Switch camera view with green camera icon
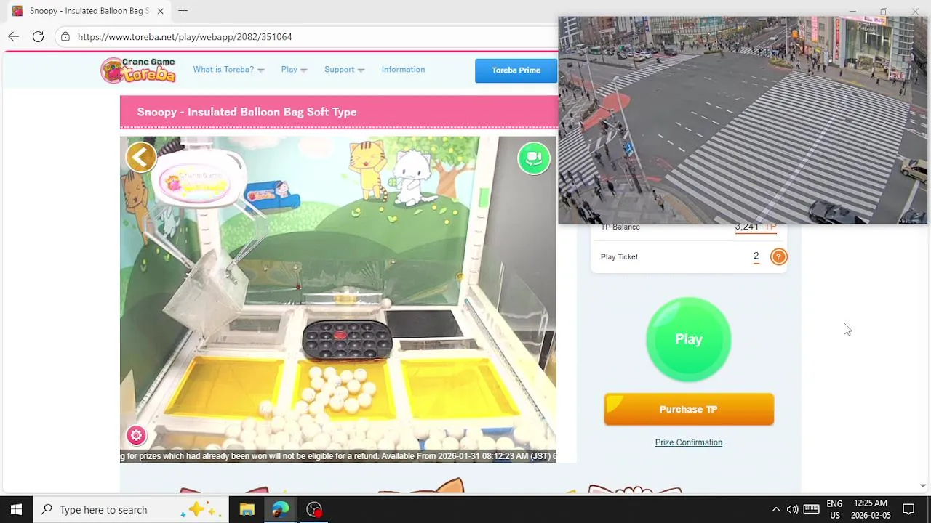 click(534, 158)
